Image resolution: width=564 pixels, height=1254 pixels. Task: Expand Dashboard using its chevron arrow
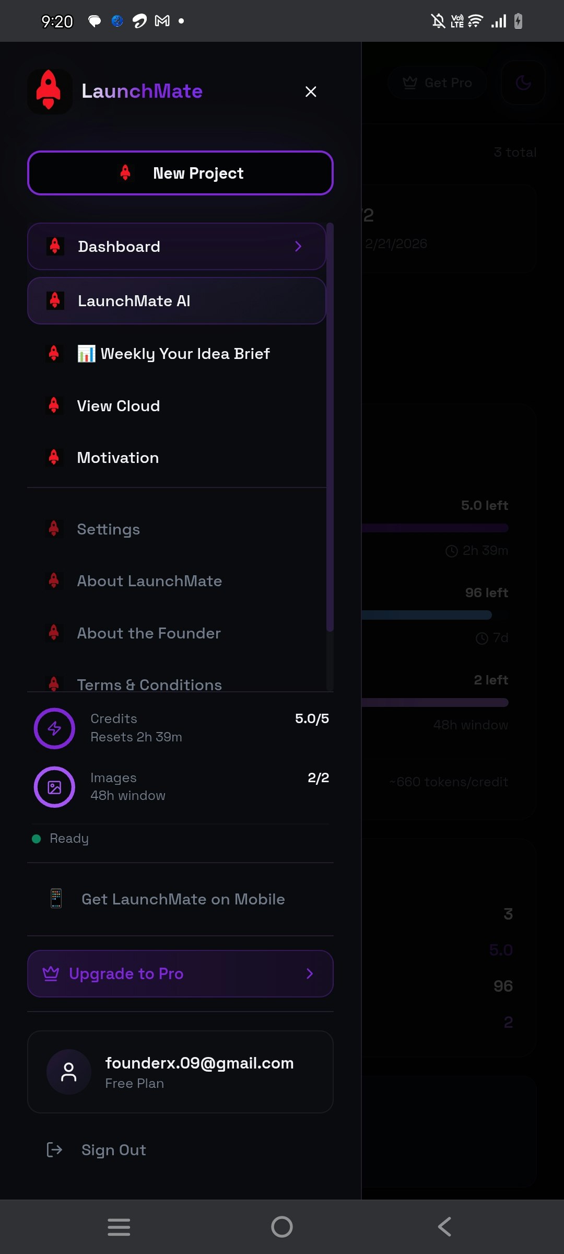pos(298,246)
